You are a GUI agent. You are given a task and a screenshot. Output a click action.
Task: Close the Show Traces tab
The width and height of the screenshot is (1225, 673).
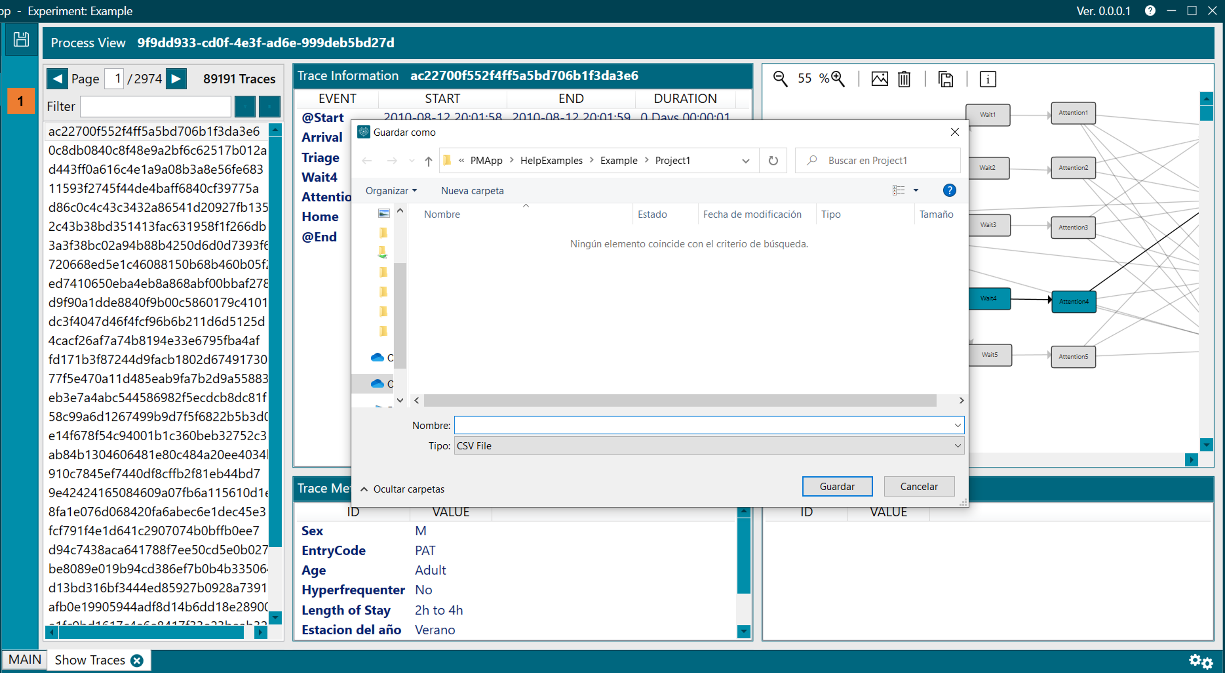pyautogui.click(x=137, y=660)
